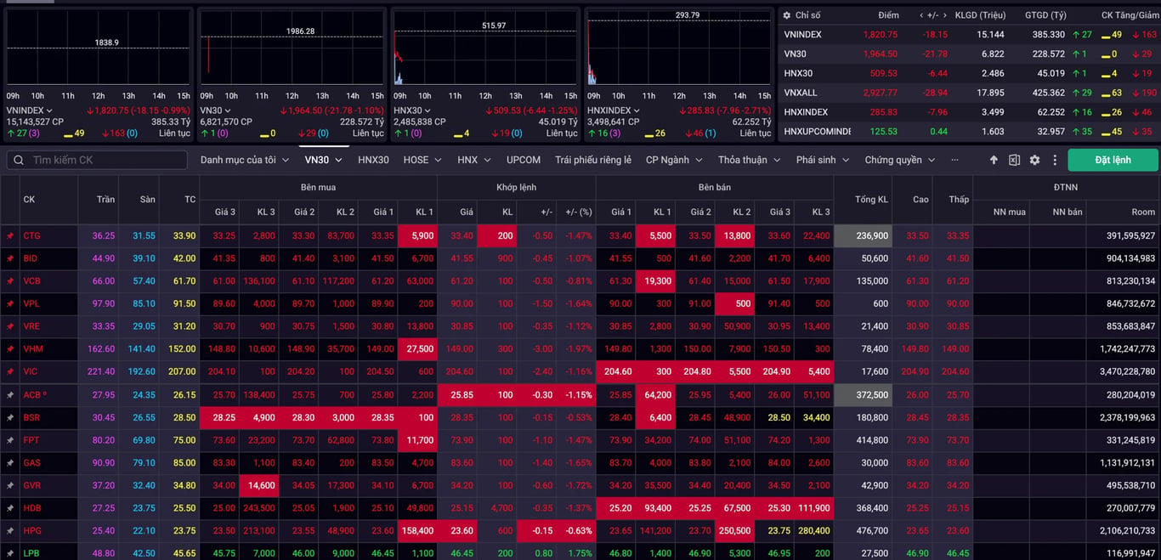Click the 'Trần' column header
Image resolution: width=1161 pixels, height=560 pixels.
pyautogui.click(x=106, y=200)
